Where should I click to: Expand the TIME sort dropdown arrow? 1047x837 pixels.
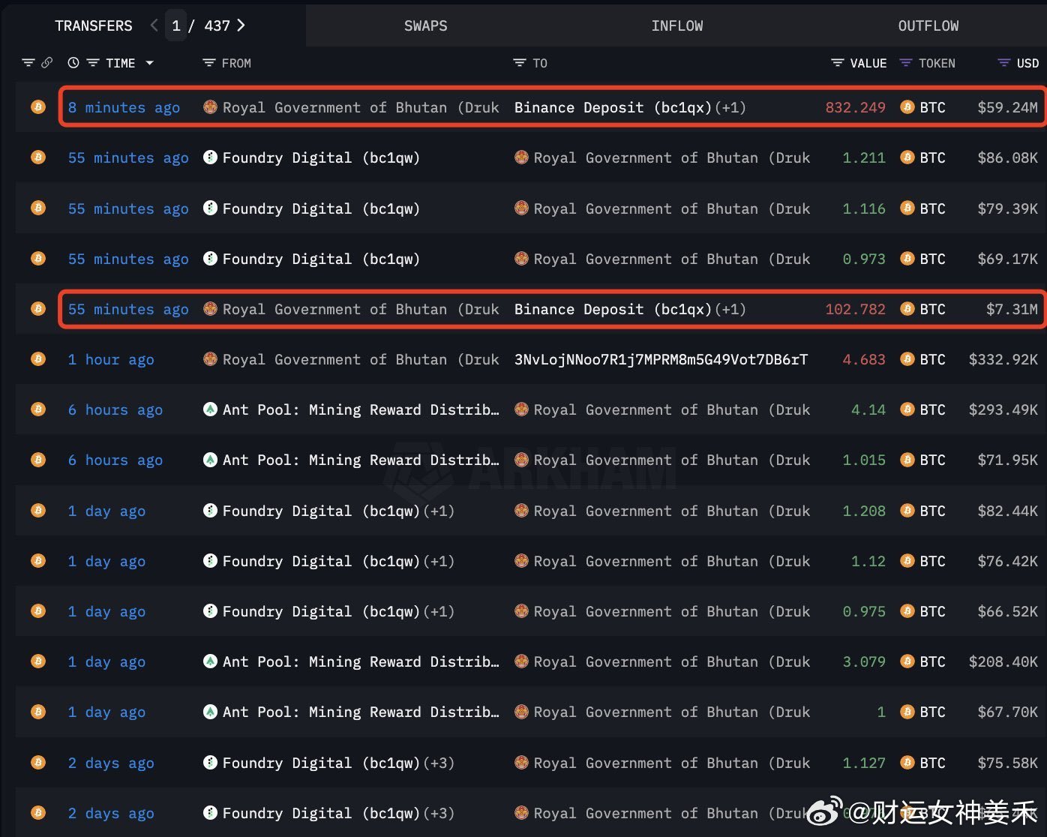click(x=149, y=63)
